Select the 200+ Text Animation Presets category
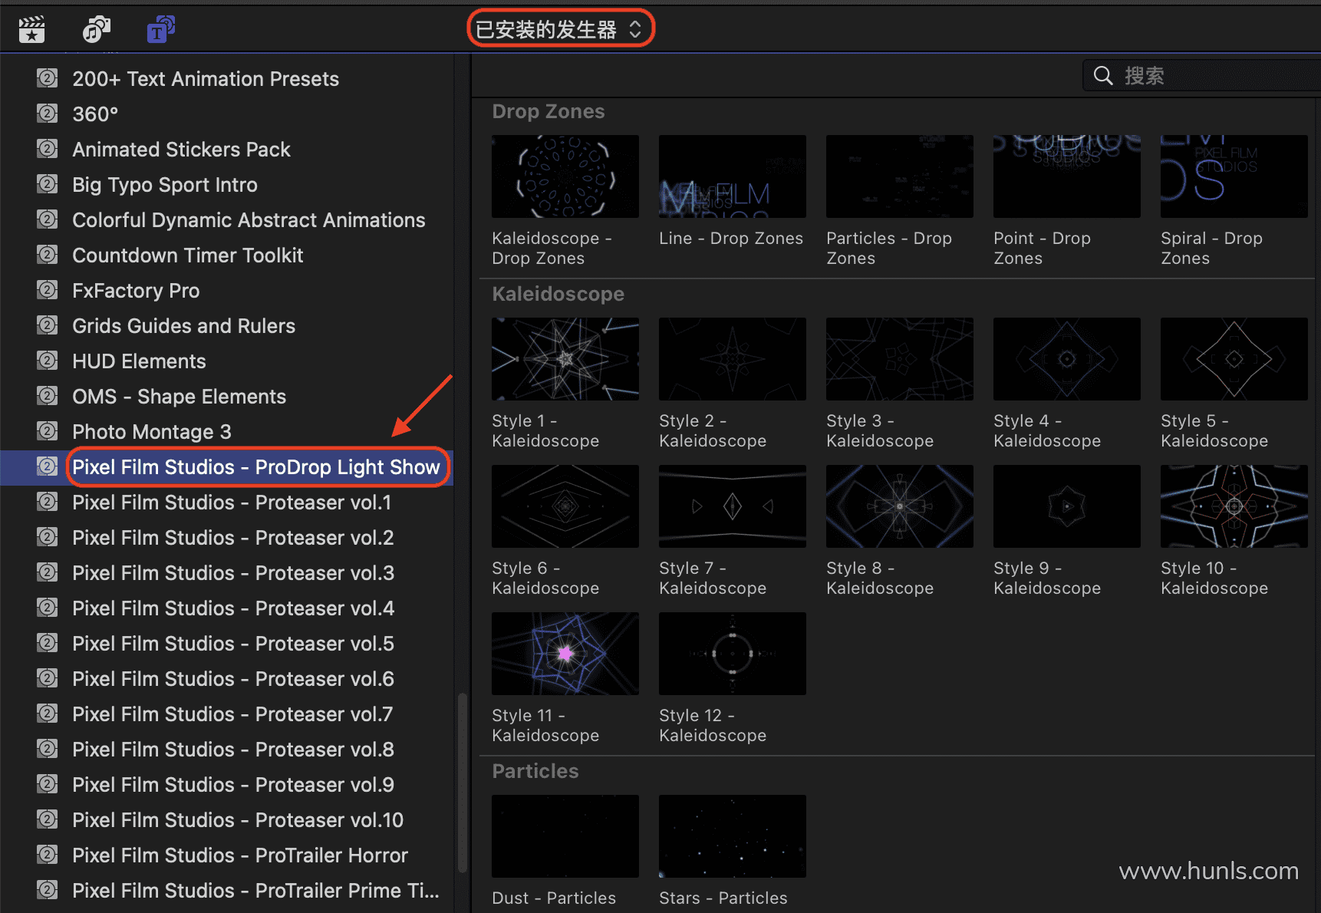1321x913 pixels. [x=227, y=79]
